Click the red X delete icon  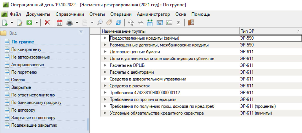pos(47,23)
